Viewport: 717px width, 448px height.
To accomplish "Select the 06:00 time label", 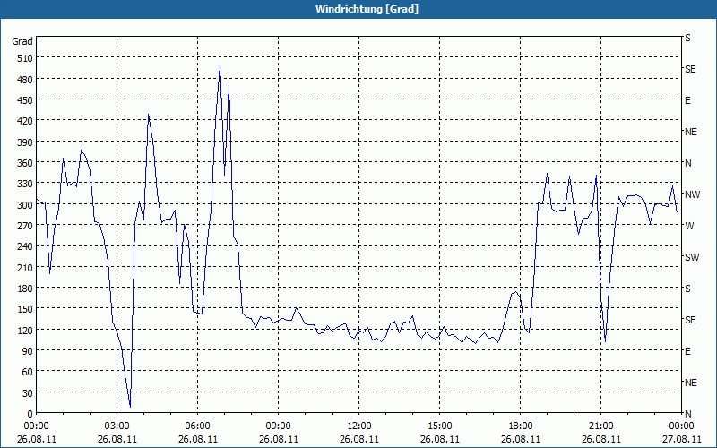I will click(197, 426).
